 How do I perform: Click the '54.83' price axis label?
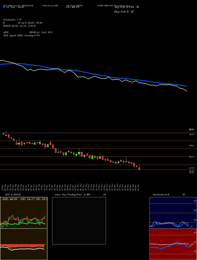(x=192, y=134)
